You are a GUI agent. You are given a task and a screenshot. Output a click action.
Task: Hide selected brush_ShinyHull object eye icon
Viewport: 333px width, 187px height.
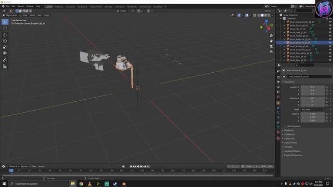pos(330,43)
